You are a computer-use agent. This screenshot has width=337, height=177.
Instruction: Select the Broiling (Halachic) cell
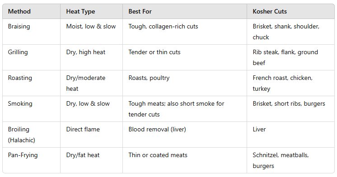(x=31, y=135)
